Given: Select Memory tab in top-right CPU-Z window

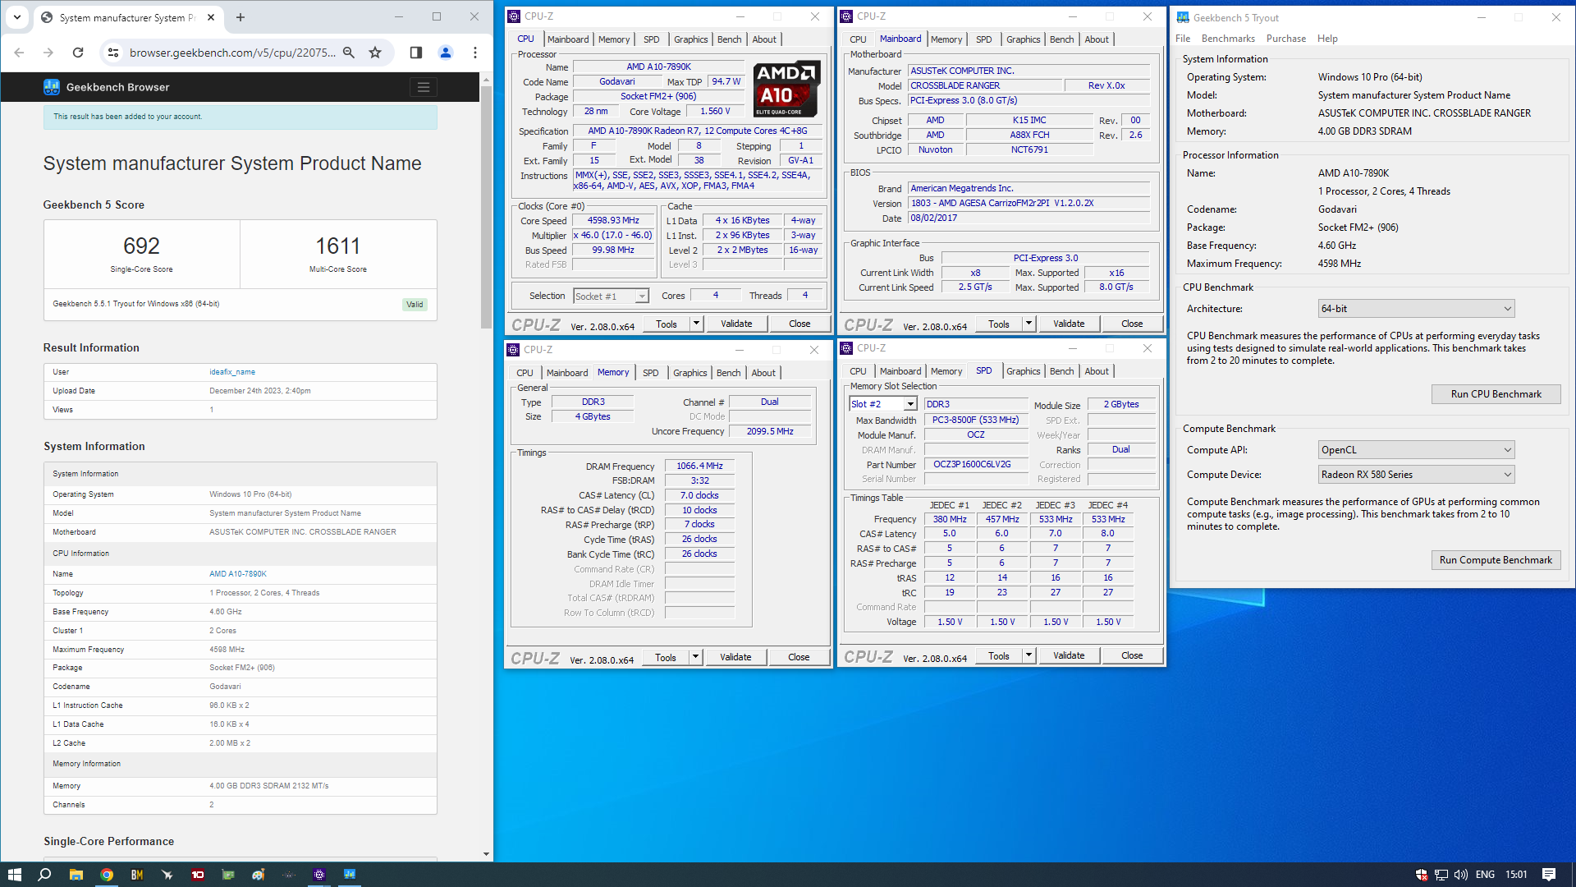Looking at the screenshot, I should pyautogui.click(x=946, y=39).
